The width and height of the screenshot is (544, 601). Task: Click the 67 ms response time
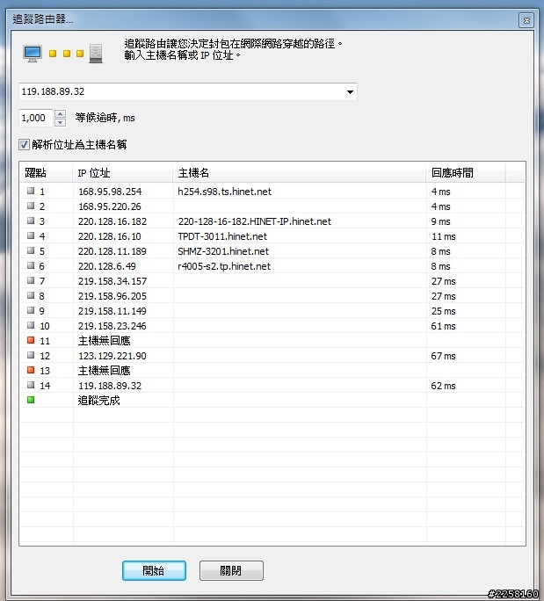(x=443, y=356)
